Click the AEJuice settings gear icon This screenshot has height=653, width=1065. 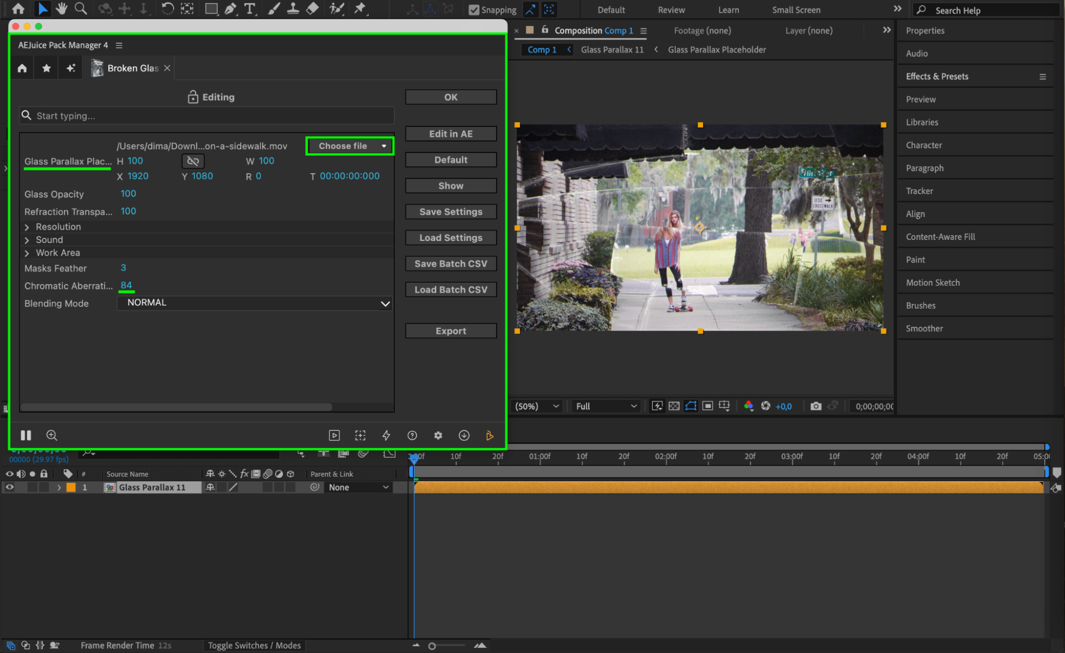tap(438, 436)
